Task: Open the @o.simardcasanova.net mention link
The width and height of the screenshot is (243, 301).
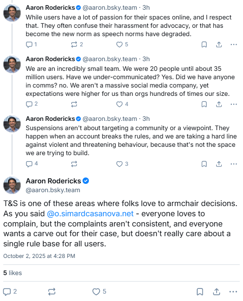Action: [90, 213]
